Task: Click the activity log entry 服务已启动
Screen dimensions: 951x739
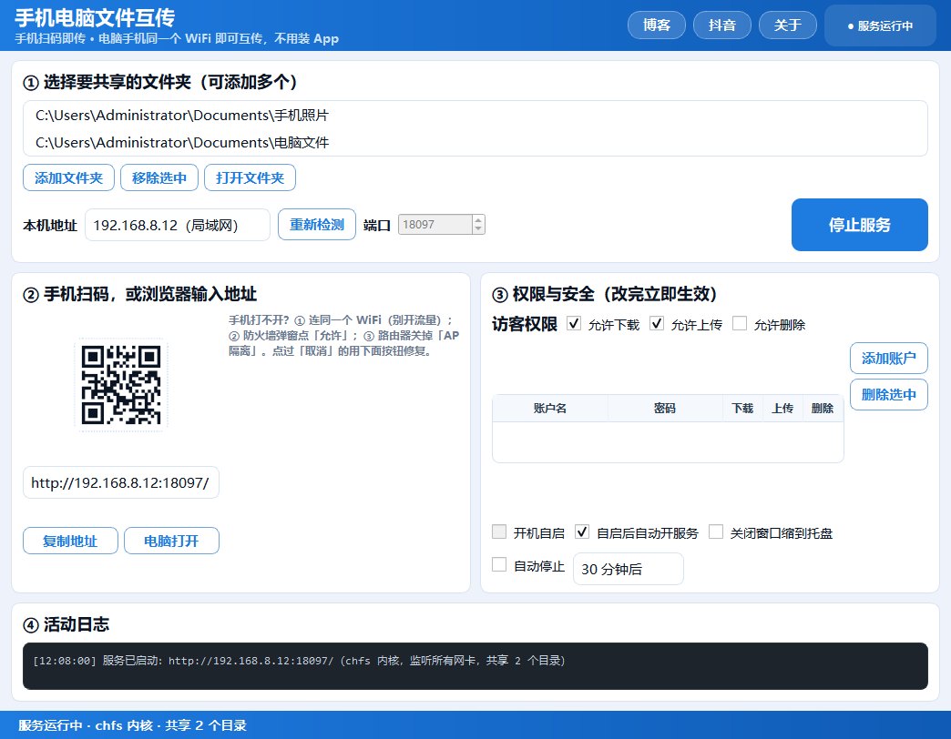Action: coord(299,660)
